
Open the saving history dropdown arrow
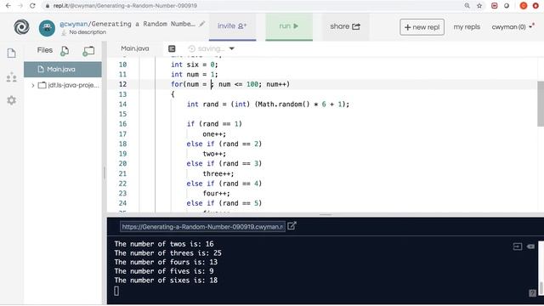232,48
